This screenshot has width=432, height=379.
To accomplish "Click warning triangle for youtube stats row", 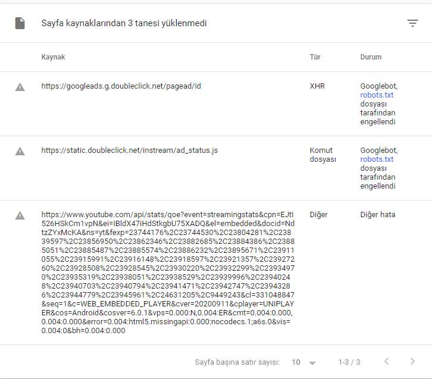I will pyautogui.click(x=20, y=215).
